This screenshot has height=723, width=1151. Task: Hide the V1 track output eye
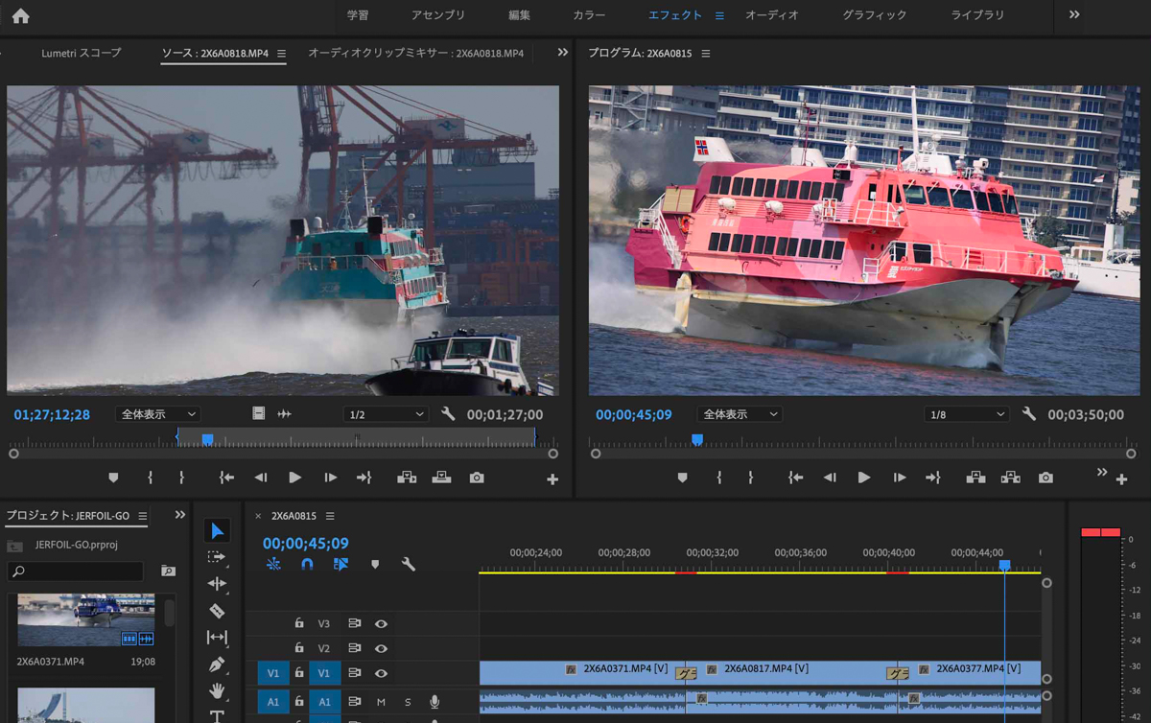[381, 673]
